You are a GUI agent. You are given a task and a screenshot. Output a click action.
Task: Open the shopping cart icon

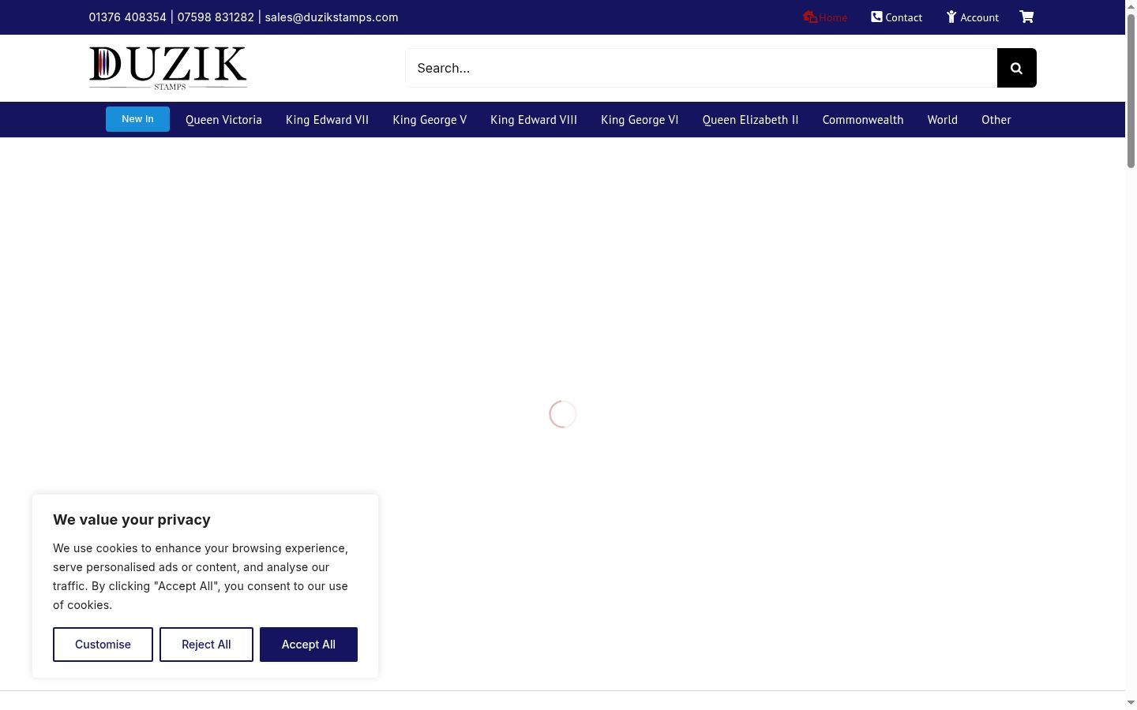point(1026,17)
